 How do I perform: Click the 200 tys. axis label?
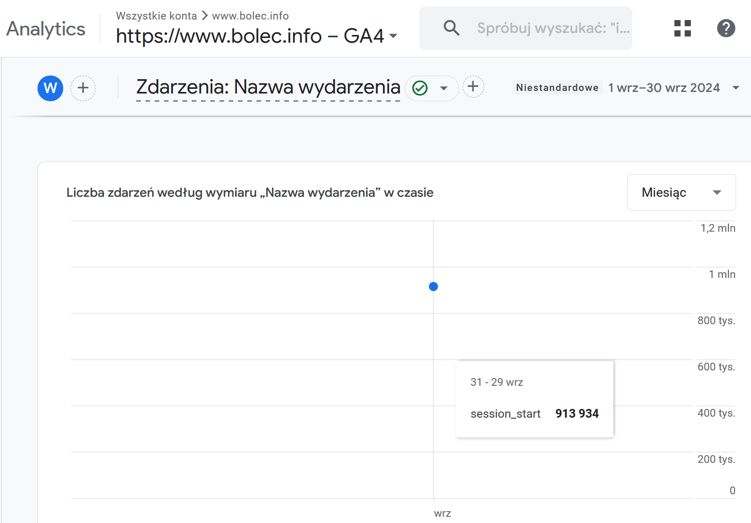tap(716, 459)
